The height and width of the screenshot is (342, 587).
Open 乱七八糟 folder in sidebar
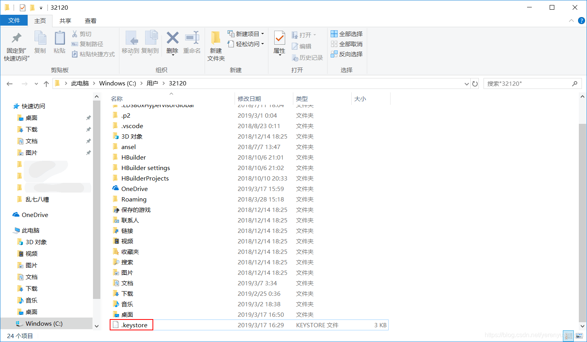click(33, 199)
